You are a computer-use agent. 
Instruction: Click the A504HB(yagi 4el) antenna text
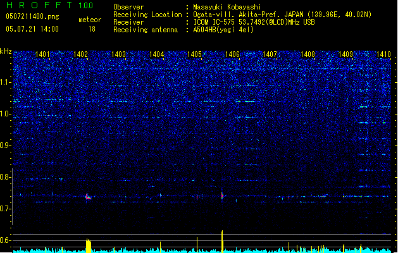(x=223, y=30)
